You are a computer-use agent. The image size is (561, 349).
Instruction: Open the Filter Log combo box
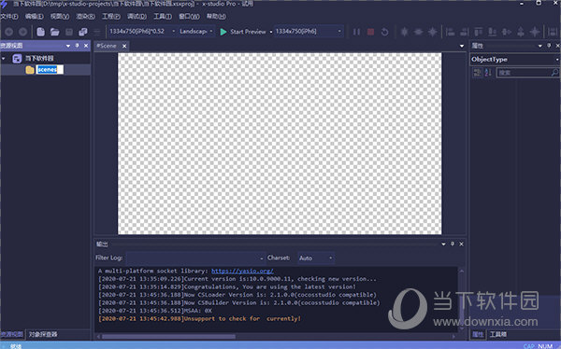tap(195, 258)
